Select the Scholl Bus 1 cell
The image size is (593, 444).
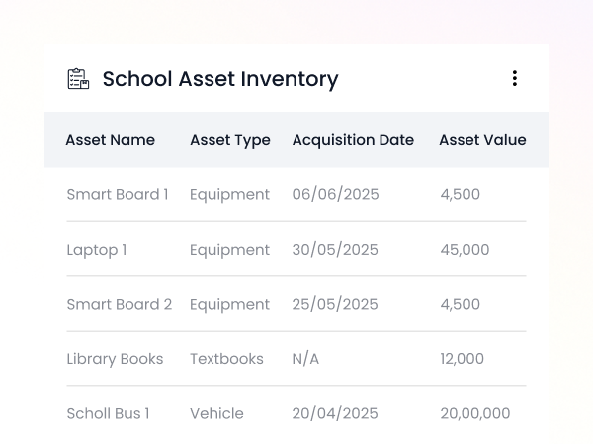click(x=108, y=413)
